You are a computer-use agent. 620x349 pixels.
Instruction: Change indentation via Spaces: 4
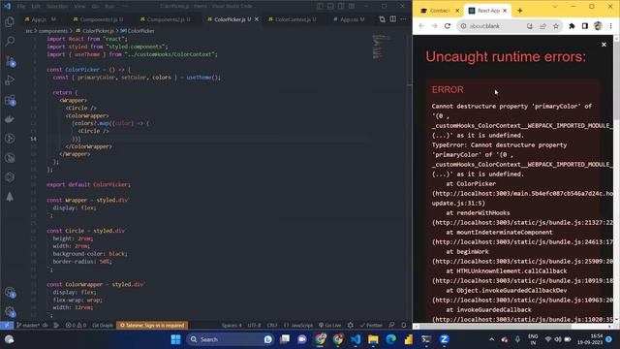232,326
